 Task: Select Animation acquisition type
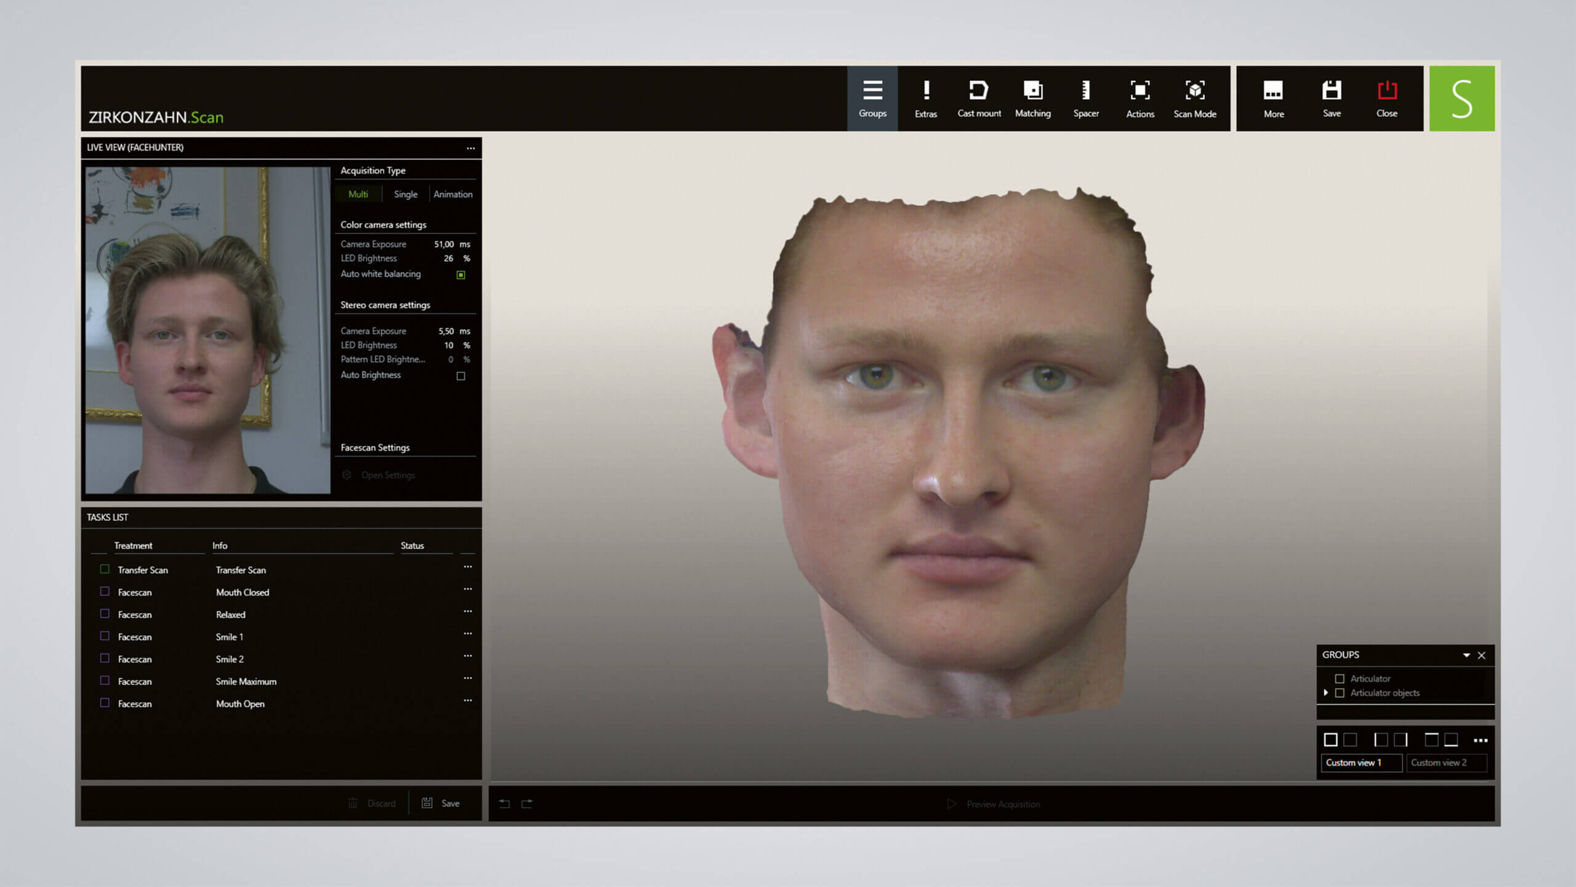pyautogui.click(x=453, y=194)
